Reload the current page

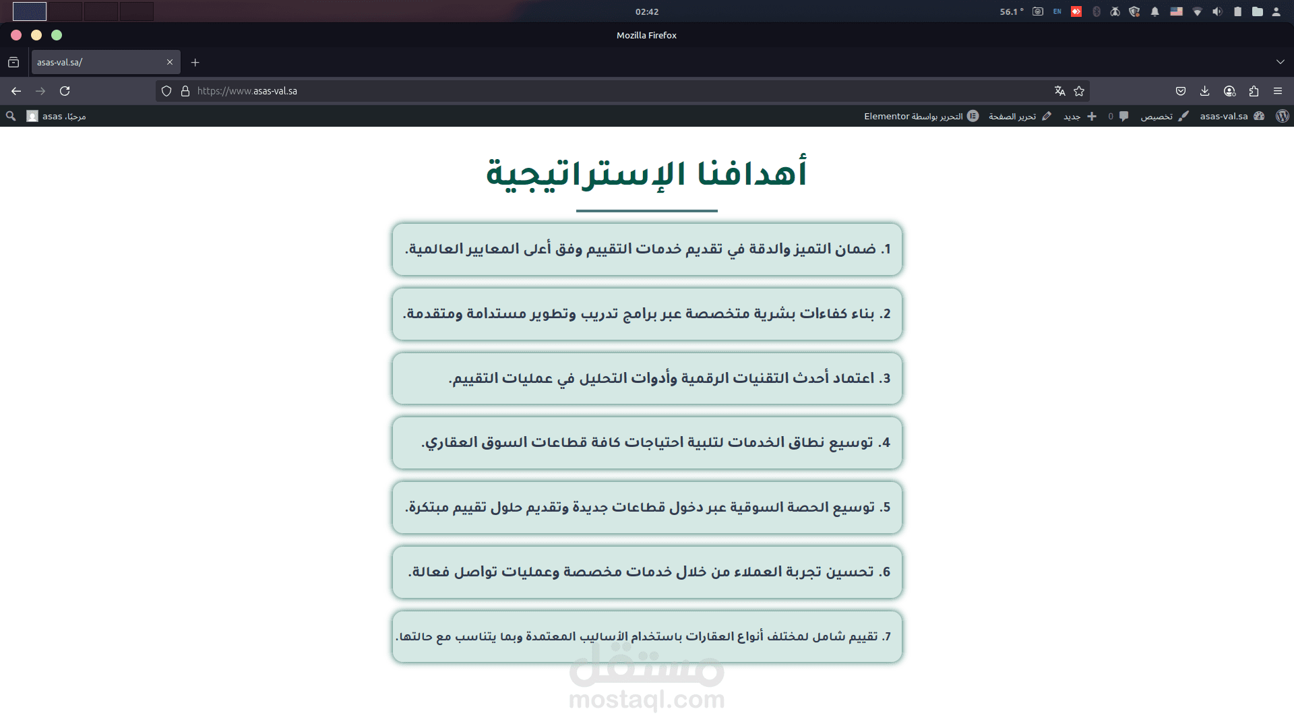pyautogui.click(x=65, y=91)
